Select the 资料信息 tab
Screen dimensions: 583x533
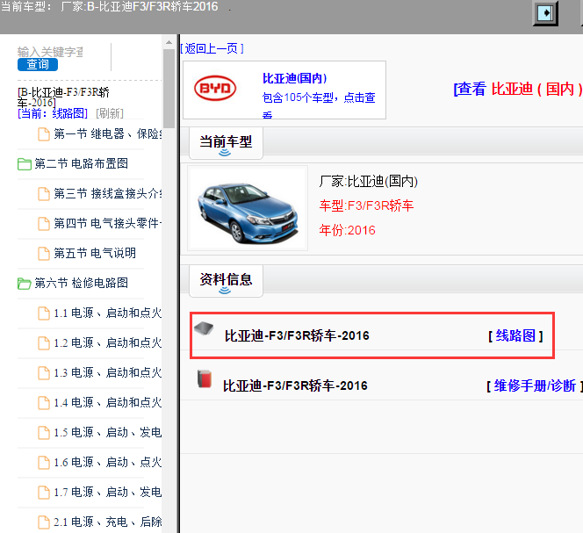click(x=226, y=281)
